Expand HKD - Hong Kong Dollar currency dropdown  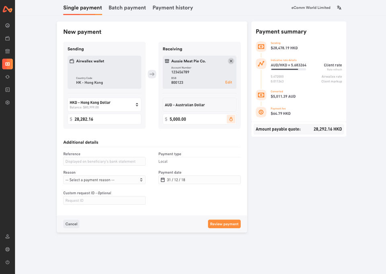pyautogui.click(x=104, y=104)
